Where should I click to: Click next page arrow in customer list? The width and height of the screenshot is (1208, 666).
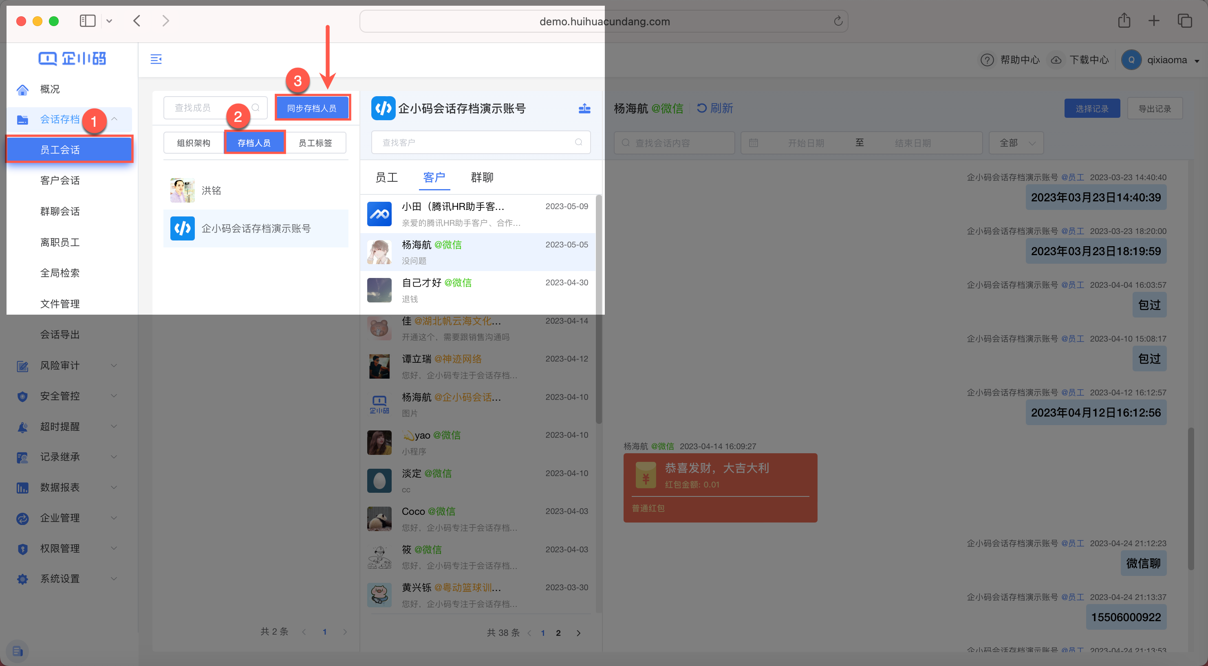click(x=578, y=633)
